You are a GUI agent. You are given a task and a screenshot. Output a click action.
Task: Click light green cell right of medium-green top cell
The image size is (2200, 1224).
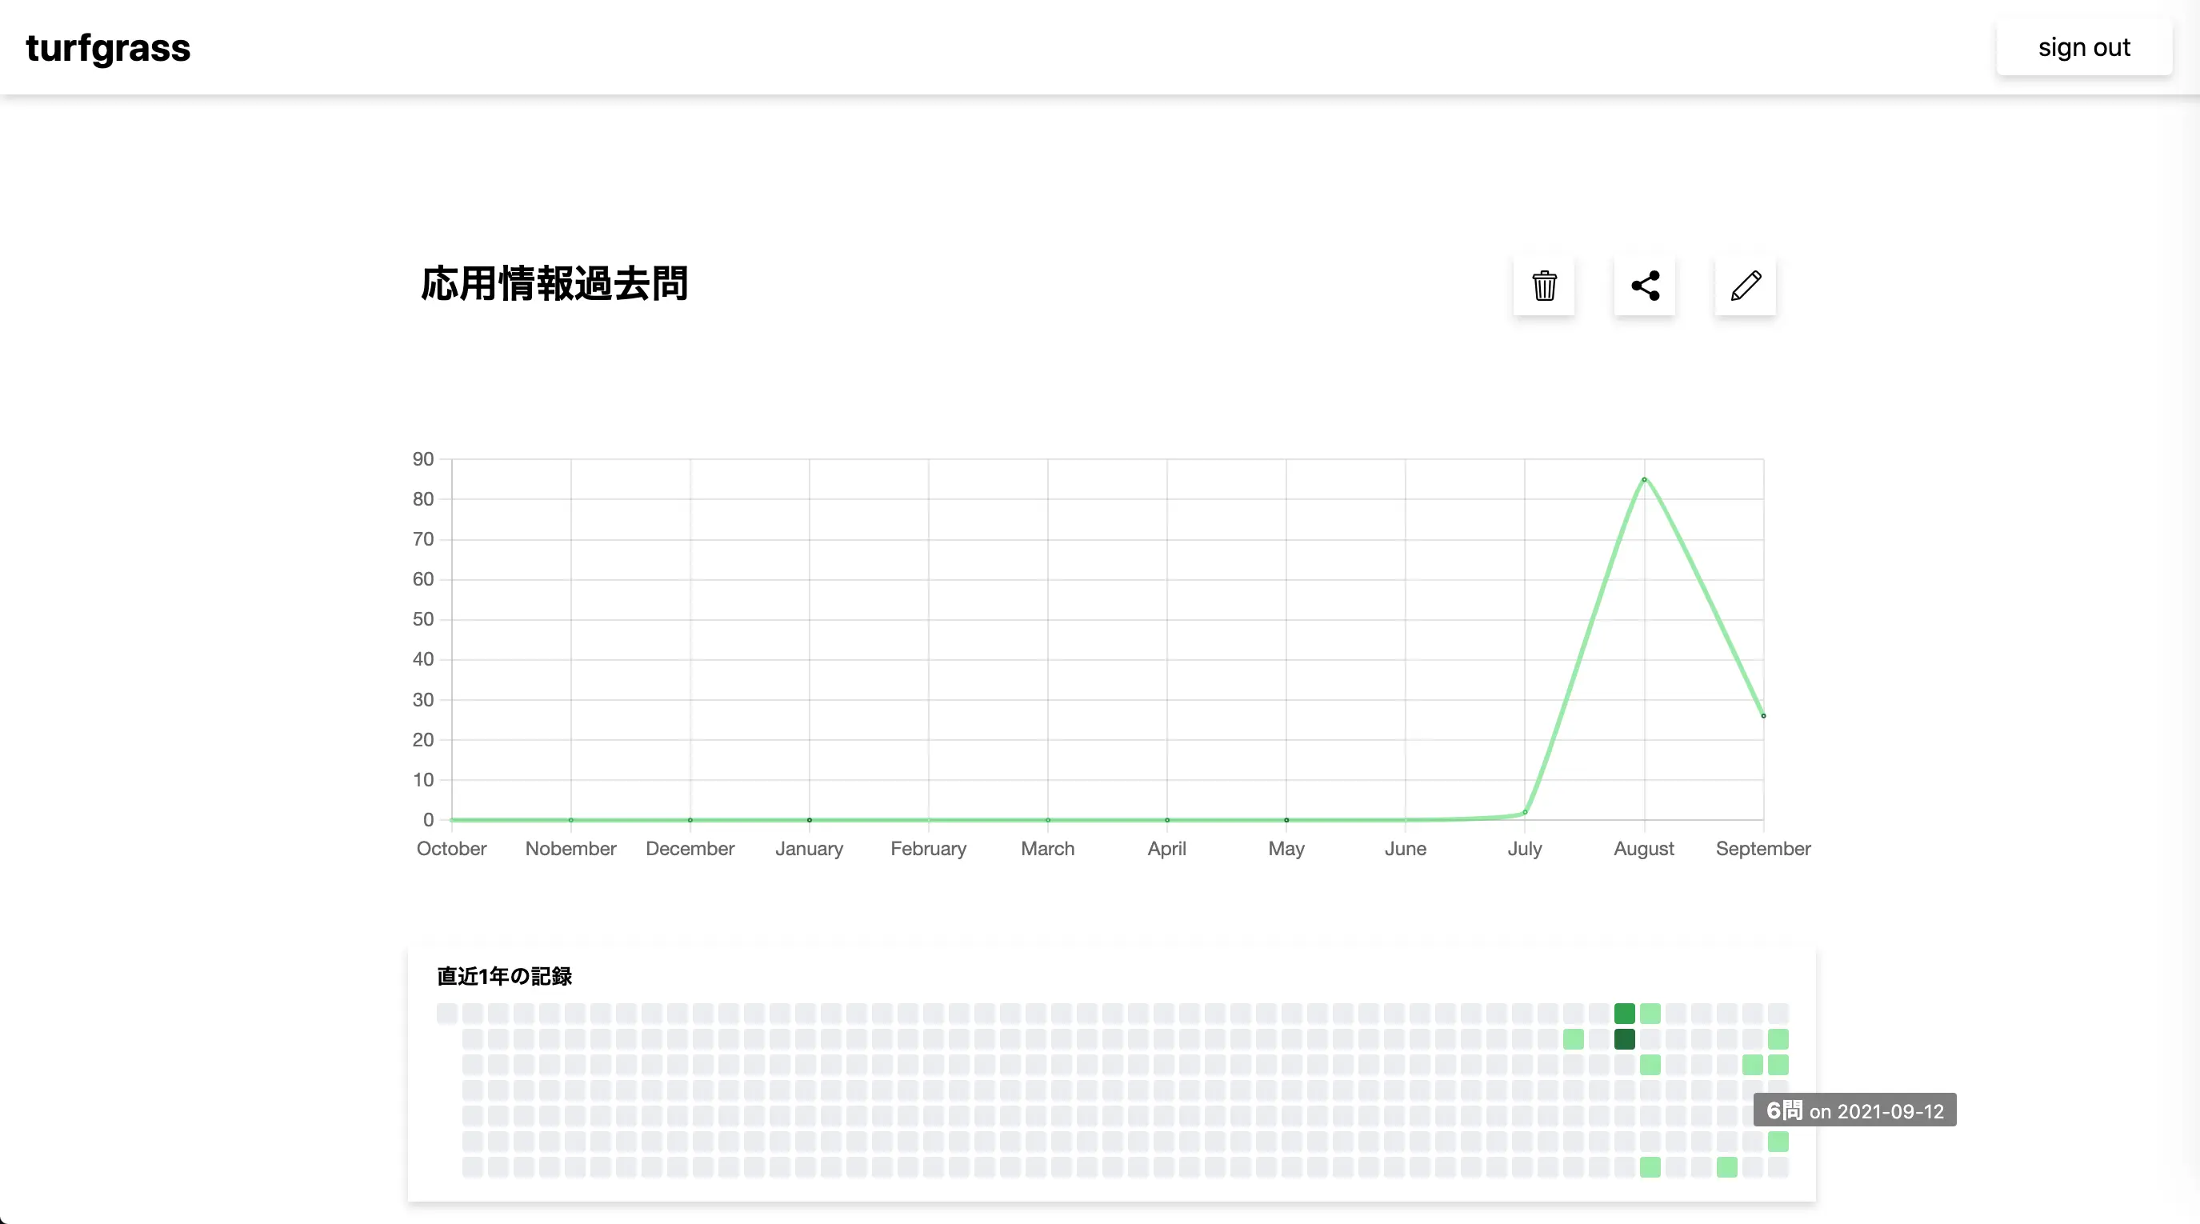pos(1650,1014)
